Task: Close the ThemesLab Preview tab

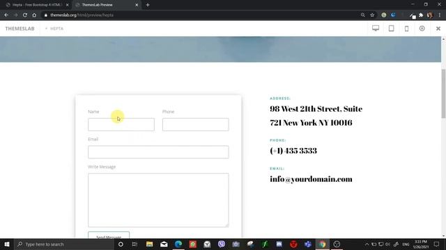Action: [137, 5]
